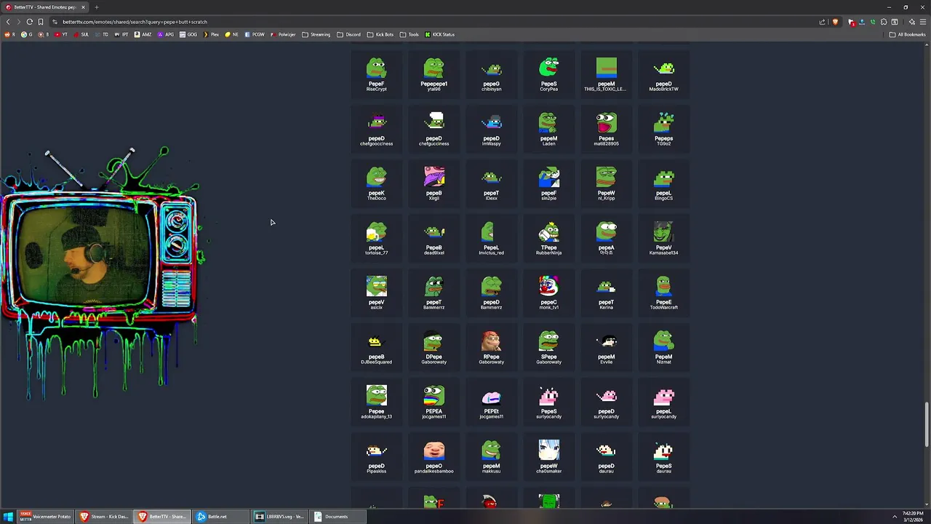Open pepeD emote by ImWaspy

point(491,128)
